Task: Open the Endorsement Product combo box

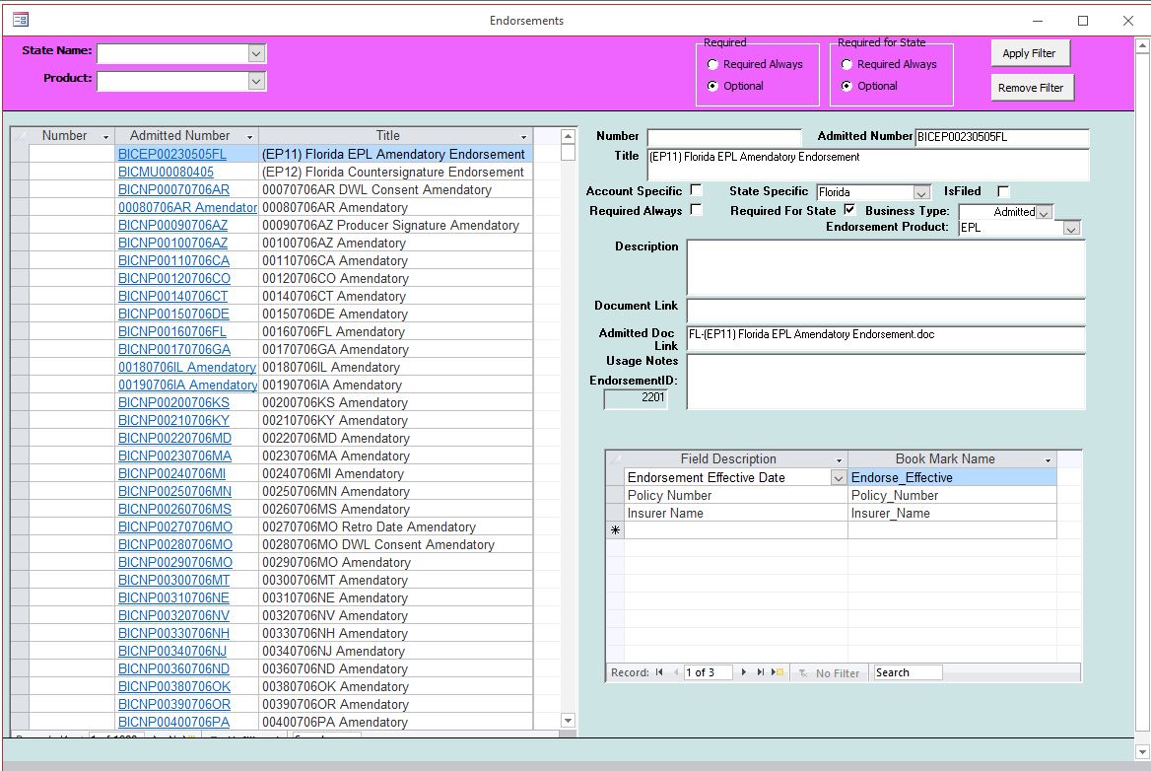Action: 1071,228
